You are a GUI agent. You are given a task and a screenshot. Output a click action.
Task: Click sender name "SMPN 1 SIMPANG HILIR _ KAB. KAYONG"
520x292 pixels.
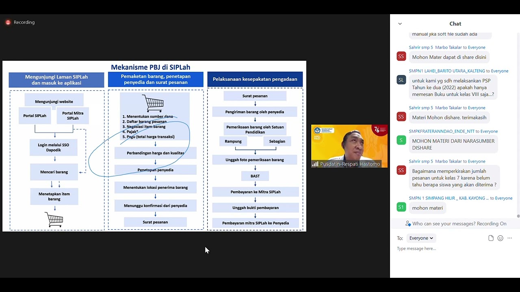449,198
